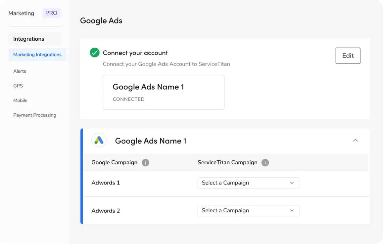Collapse the Google Ads Name 1 section
The width and height of the screenshot is (383, 244).
(x=356, y=140)
